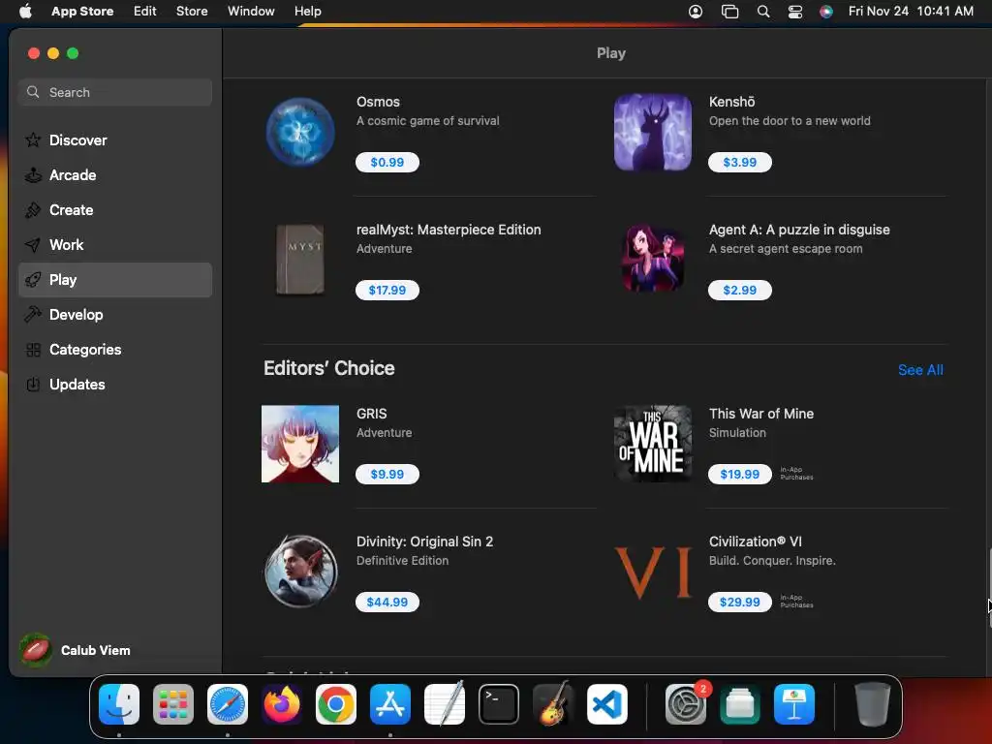This screenshot has height=744, width=992.
Task: Buy Agent A for $2.99
Action: point(739,290)
